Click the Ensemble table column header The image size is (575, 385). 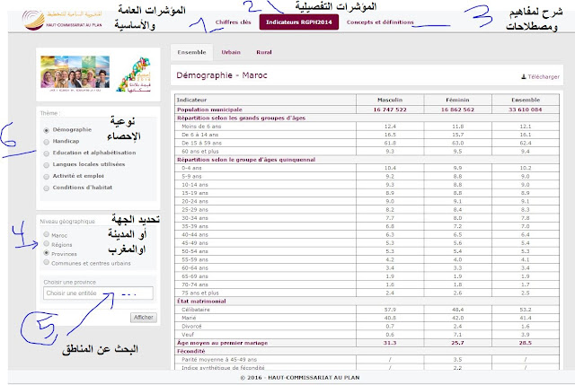pos(526,100)
